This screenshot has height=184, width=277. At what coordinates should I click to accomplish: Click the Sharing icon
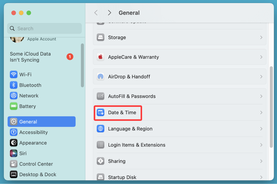click(x=100, y=161)
